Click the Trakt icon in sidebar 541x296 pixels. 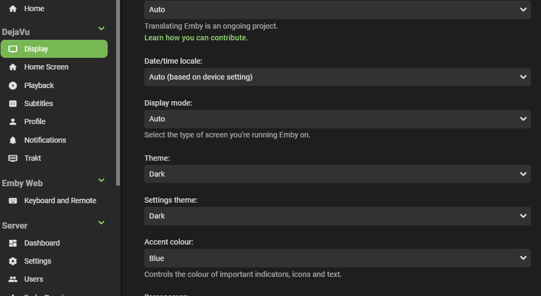point(13,158)
